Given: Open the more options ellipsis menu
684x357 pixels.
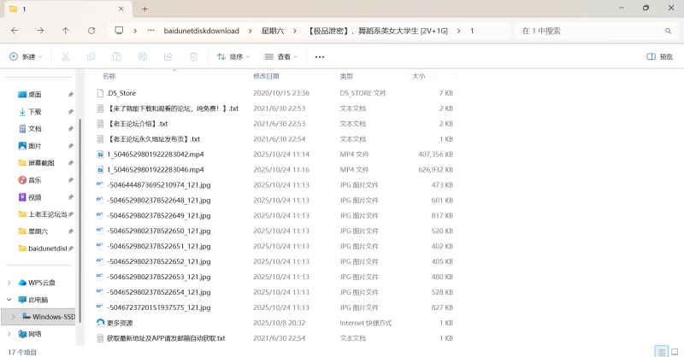Looking at the screenshot, I should pyautogui.click(x=320, y=57).
